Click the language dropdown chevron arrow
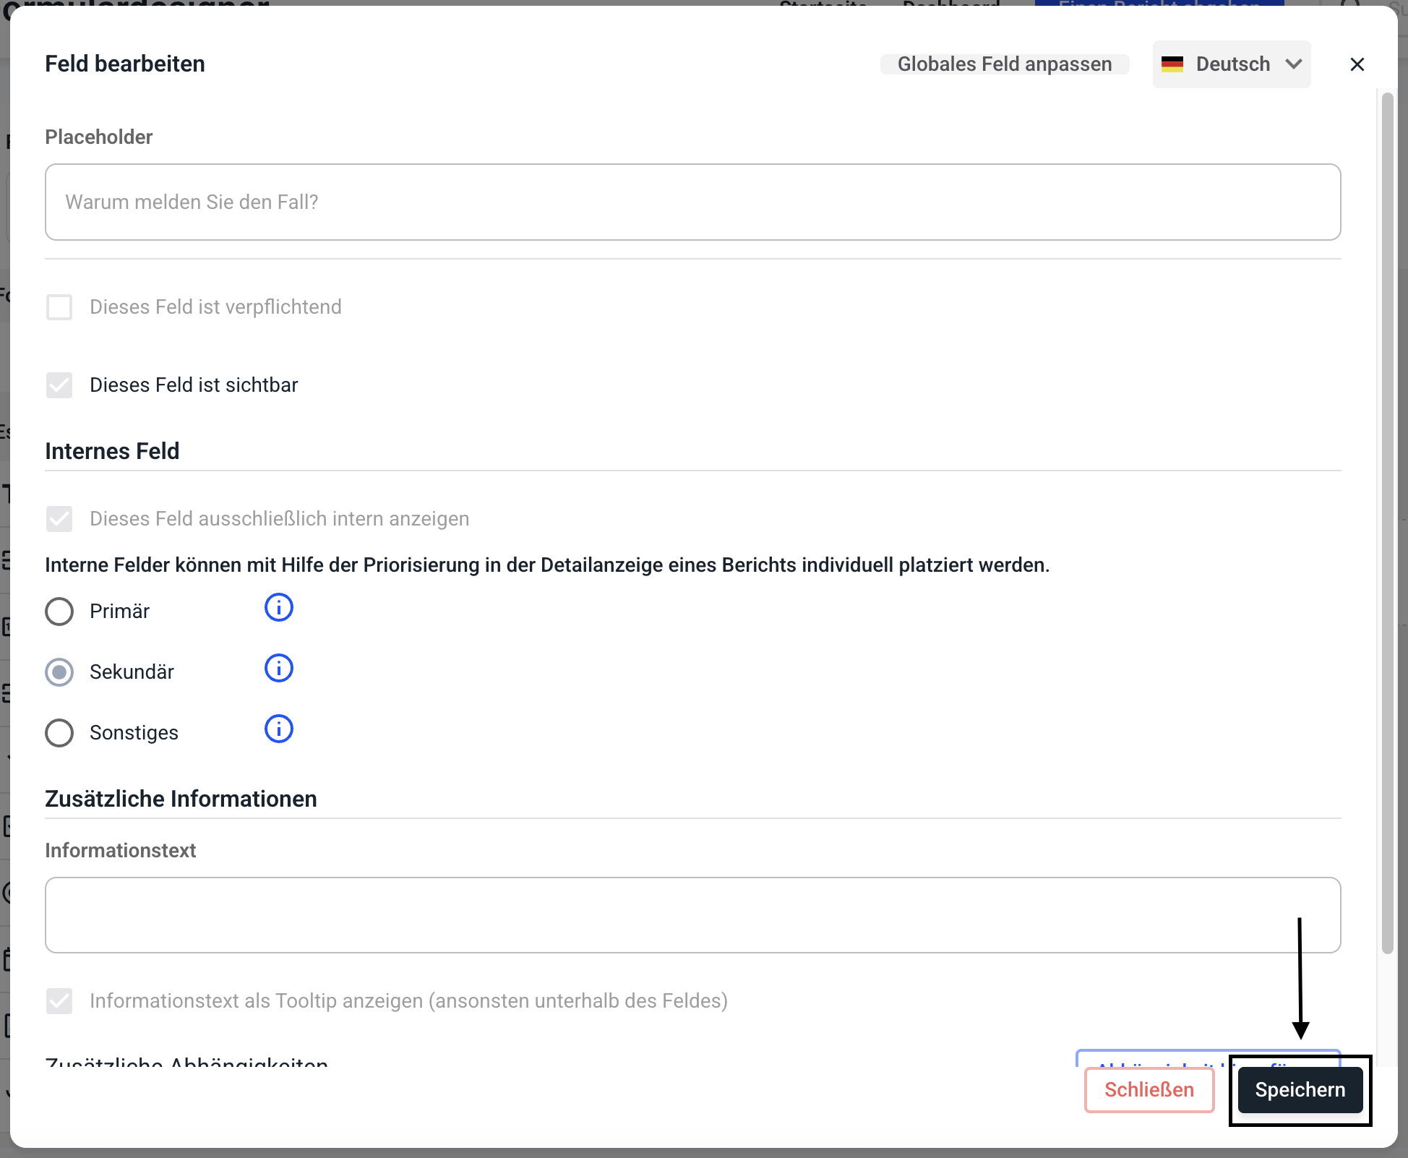Image resolution: width=1408 pixels, height=1158 pixels. (x=1294, y=64)
